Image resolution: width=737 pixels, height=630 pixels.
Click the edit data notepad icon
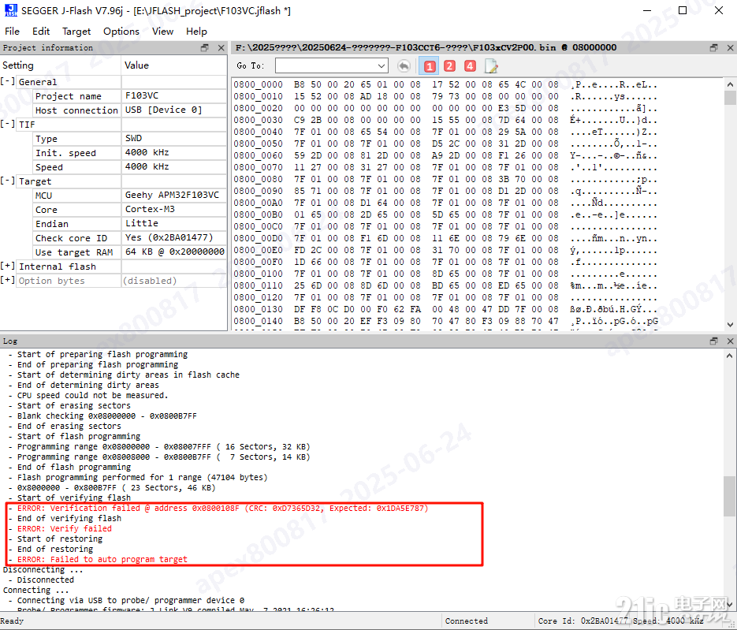tap(491, 65)
